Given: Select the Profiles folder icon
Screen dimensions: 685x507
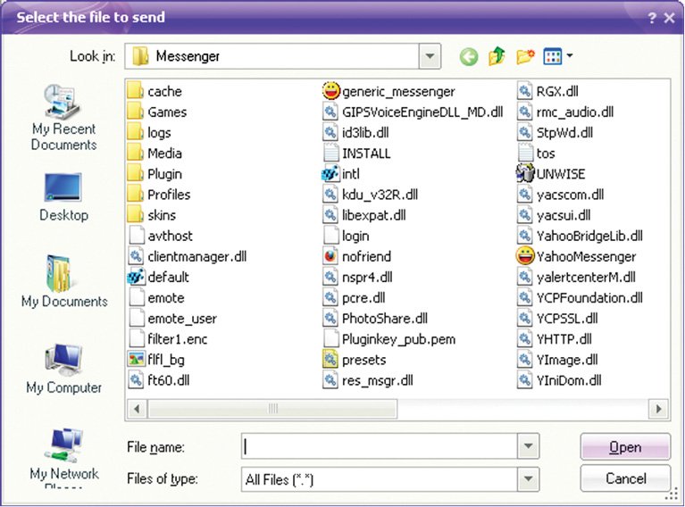Looking at the screenshot, I should [x=136, y=195].
